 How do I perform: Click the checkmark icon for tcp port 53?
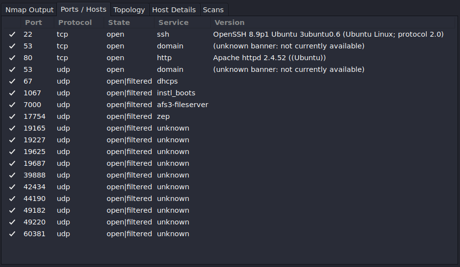[12, 46]
